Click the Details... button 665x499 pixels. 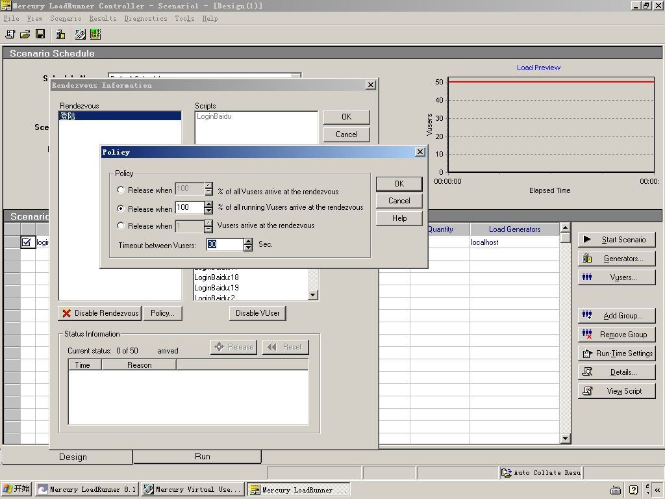click(617, 372)
